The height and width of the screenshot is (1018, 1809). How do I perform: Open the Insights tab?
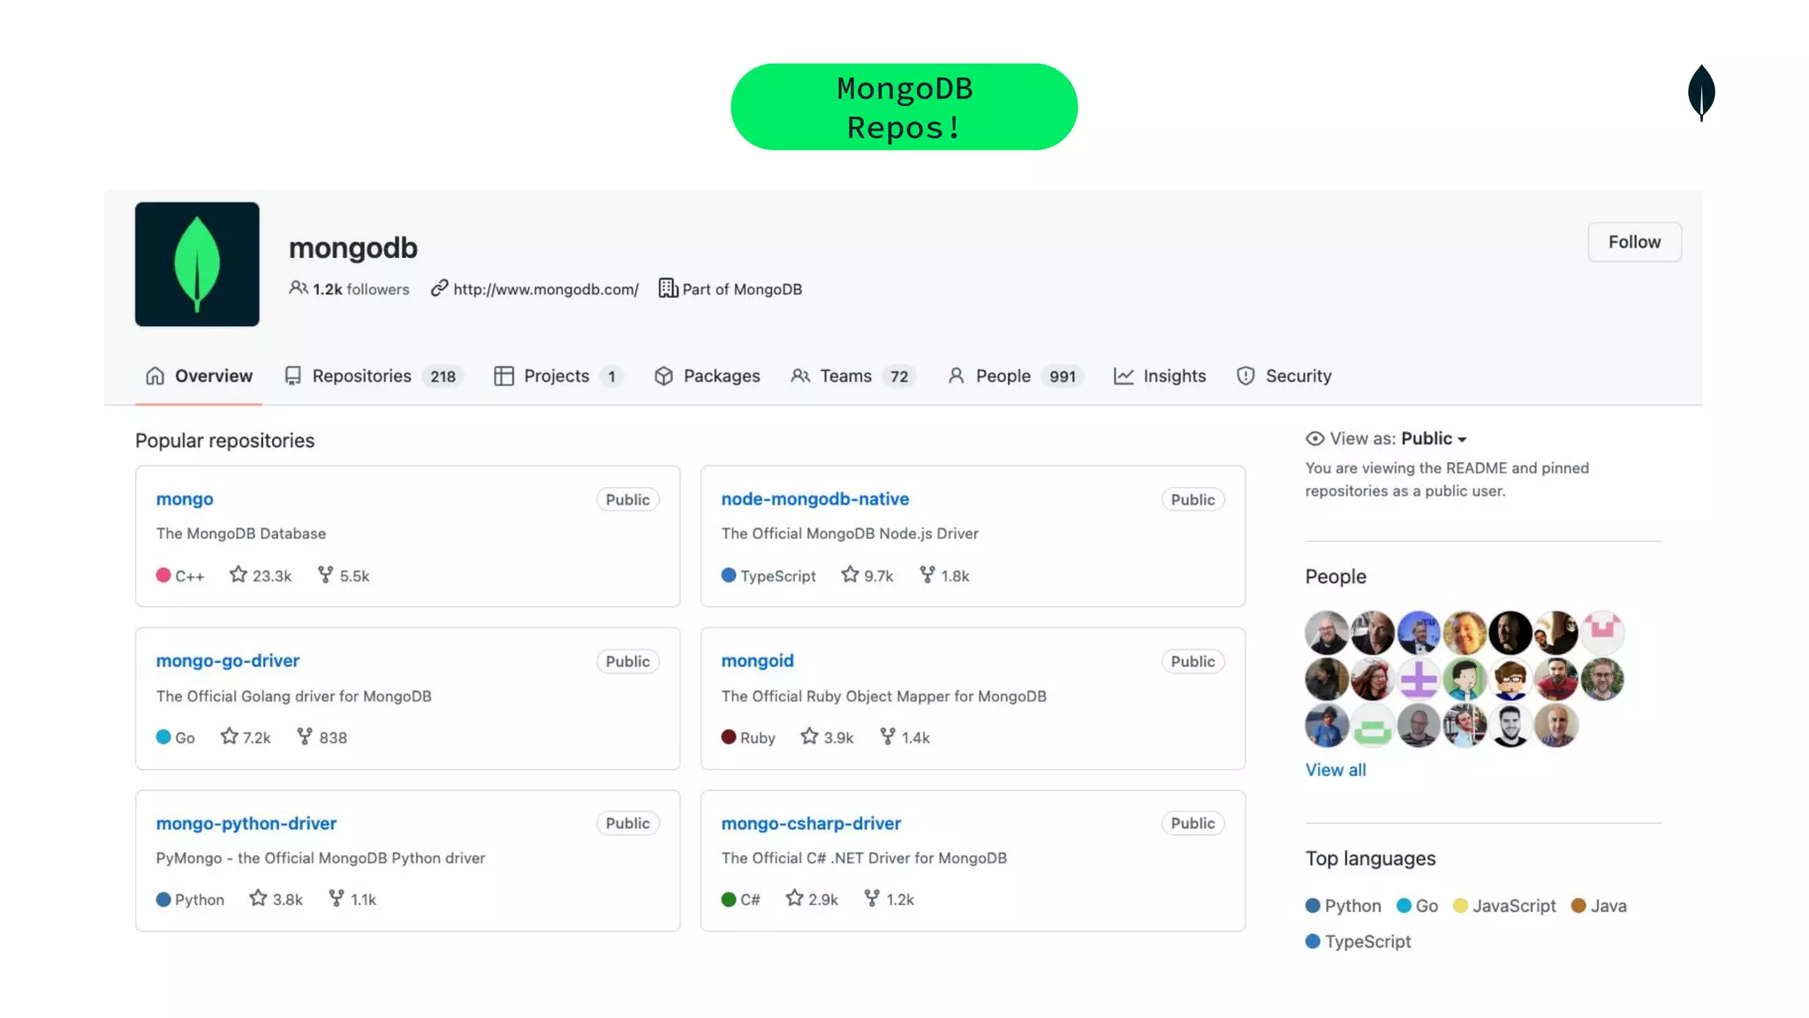point(1160,376)
